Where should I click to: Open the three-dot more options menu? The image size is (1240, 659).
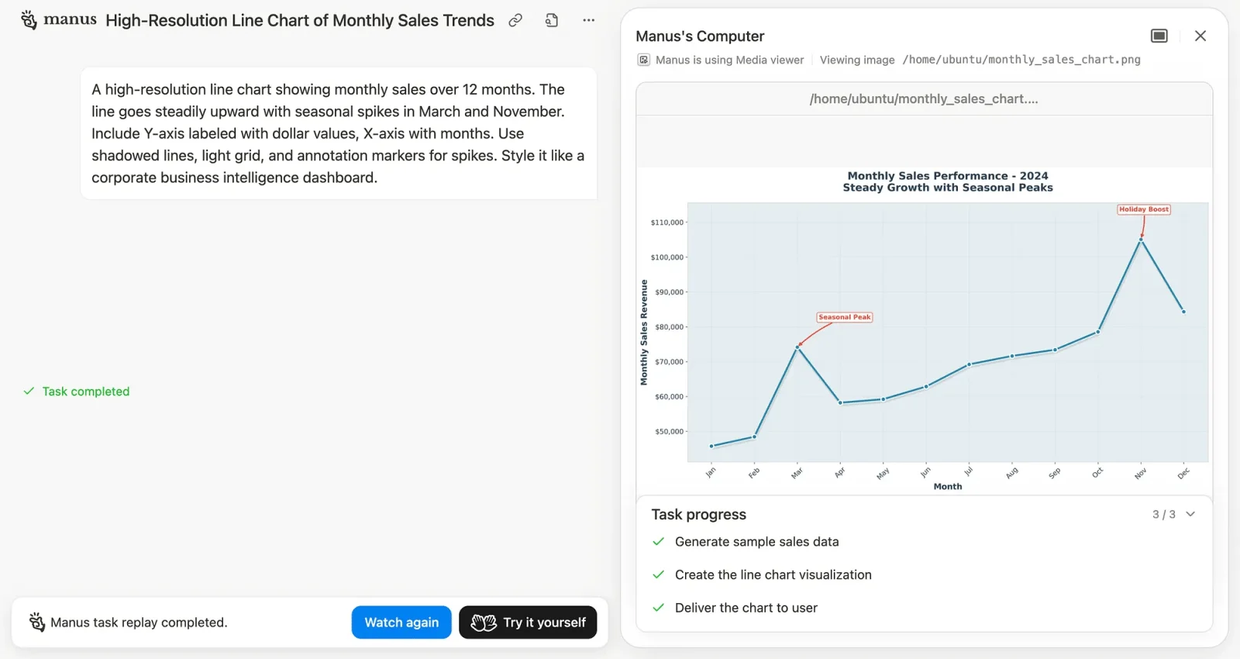pyautogui.click(x=588, y=21)
